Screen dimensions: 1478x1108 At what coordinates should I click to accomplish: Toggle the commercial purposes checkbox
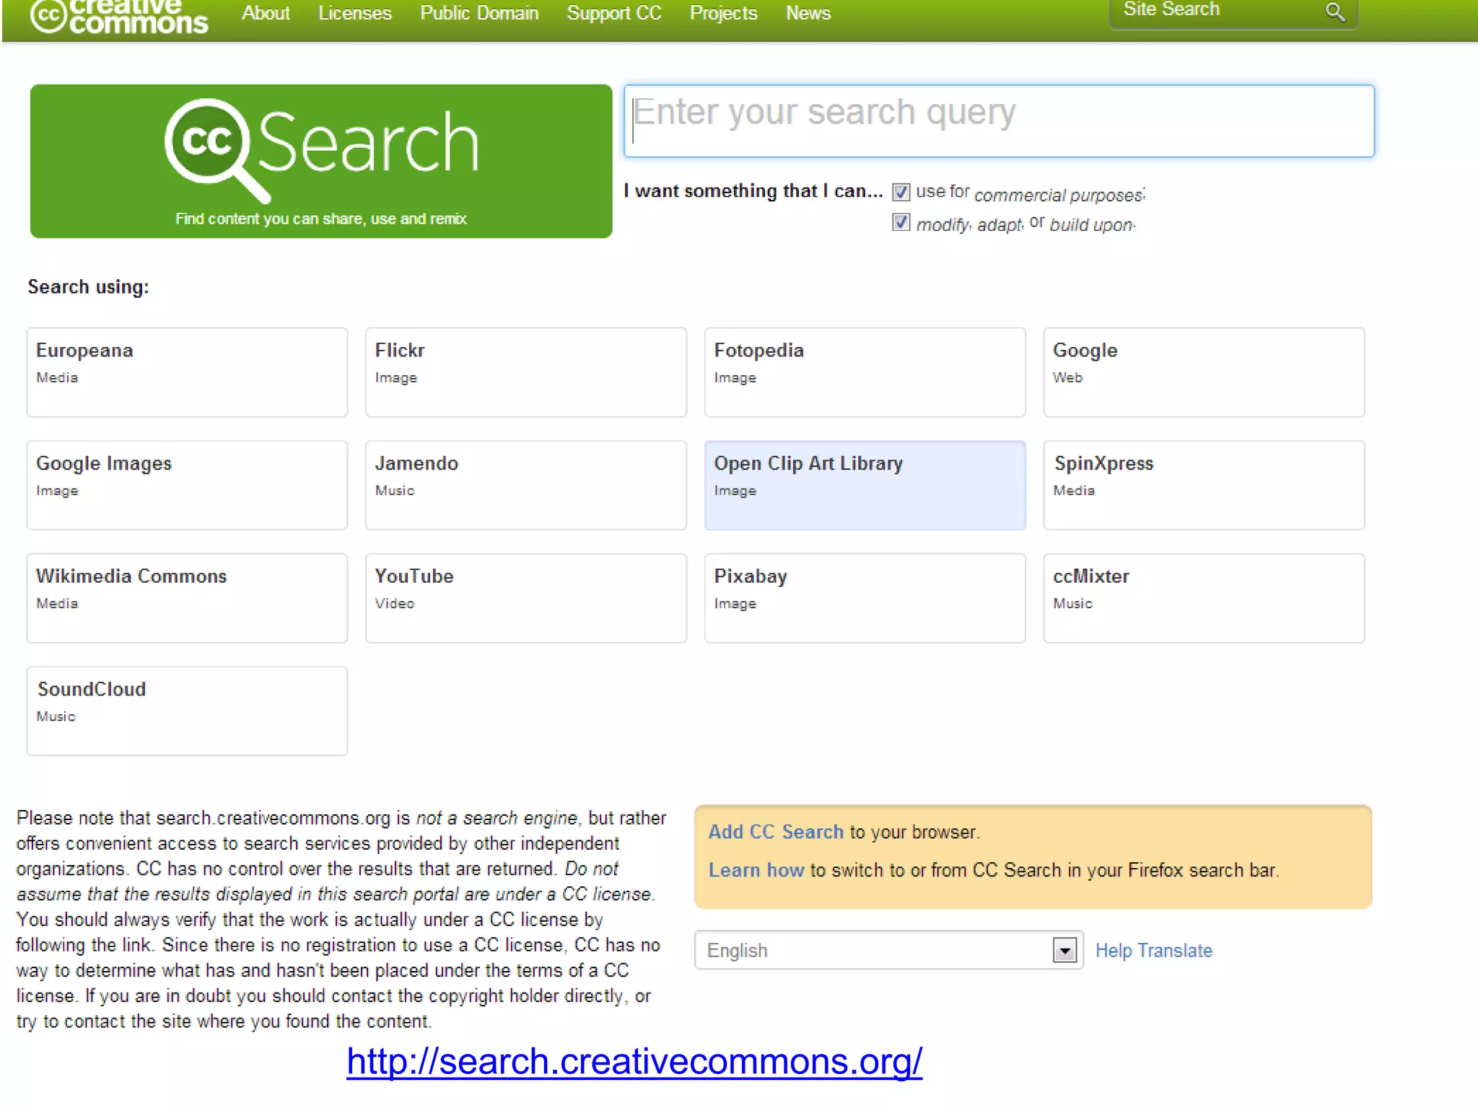pos(901,192)
